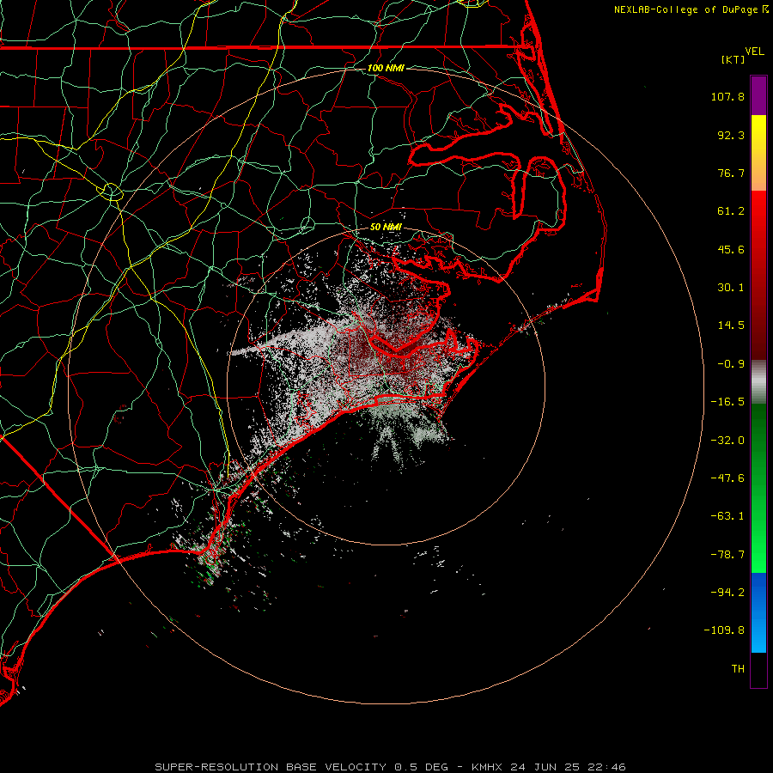Click the -0.9 legend value
The height and width of the screenshot is (773, 773).
(x=731, y=364)
